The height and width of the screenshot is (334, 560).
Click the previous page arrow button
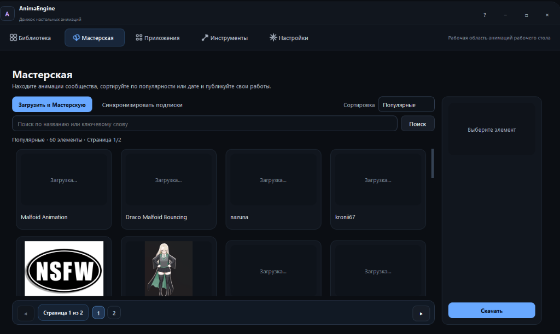25,313
